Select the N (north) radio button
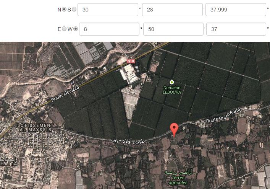Screen dimensions: 270x189 (x=64, y=10)
